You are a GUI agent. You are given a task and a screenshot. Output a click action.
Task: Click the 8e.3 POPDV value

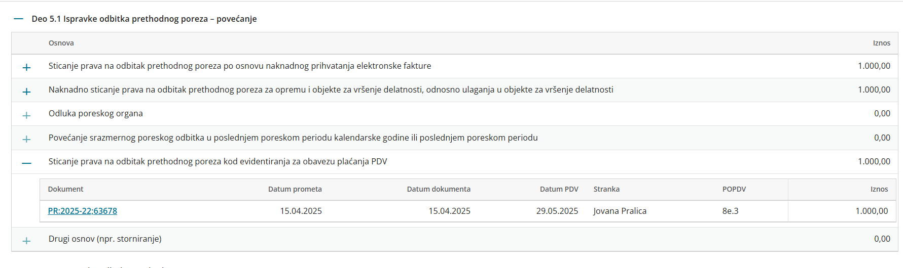tap(730, 211)
